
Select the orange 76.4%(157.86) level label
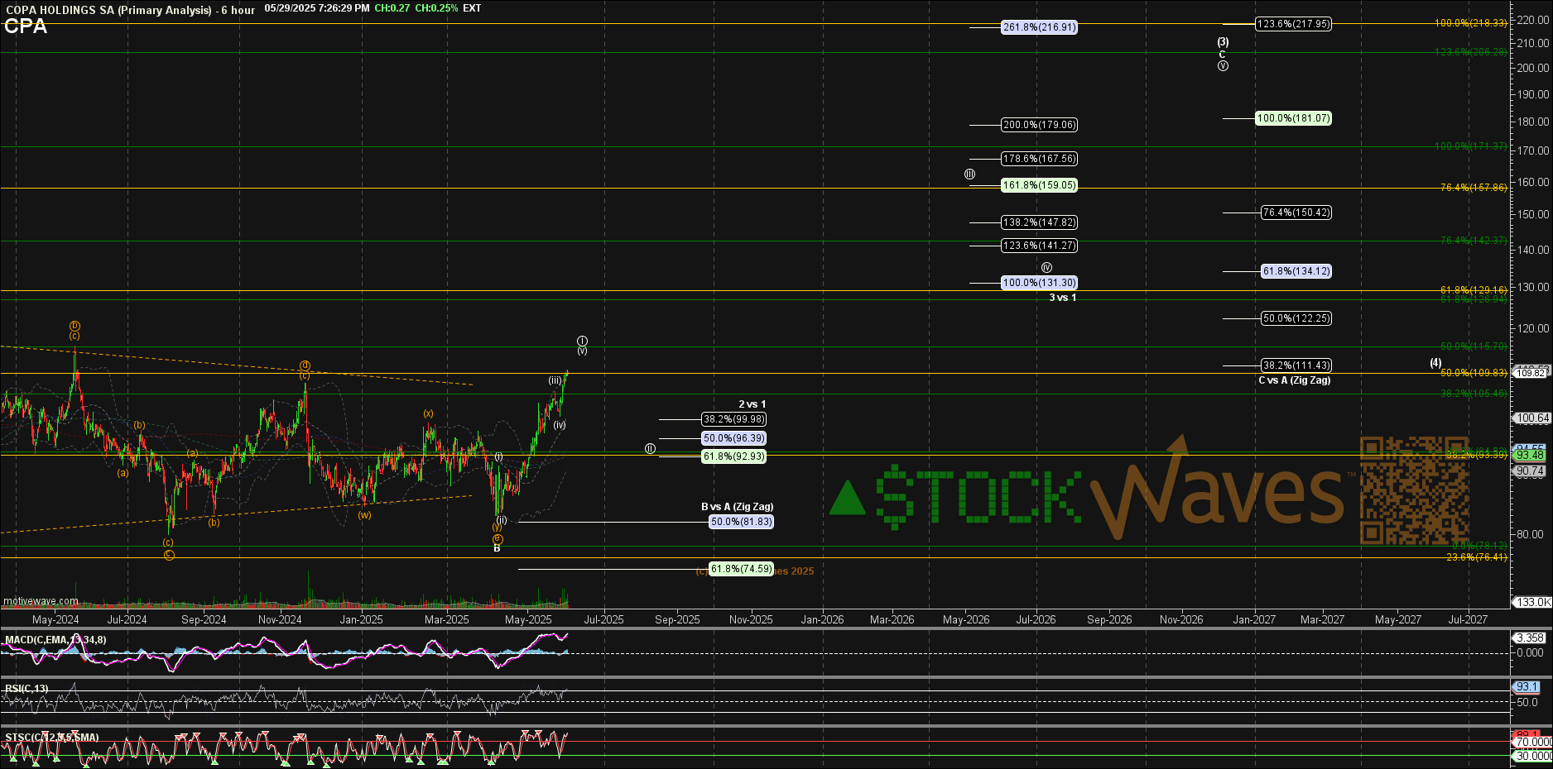tap(1474, 188)
